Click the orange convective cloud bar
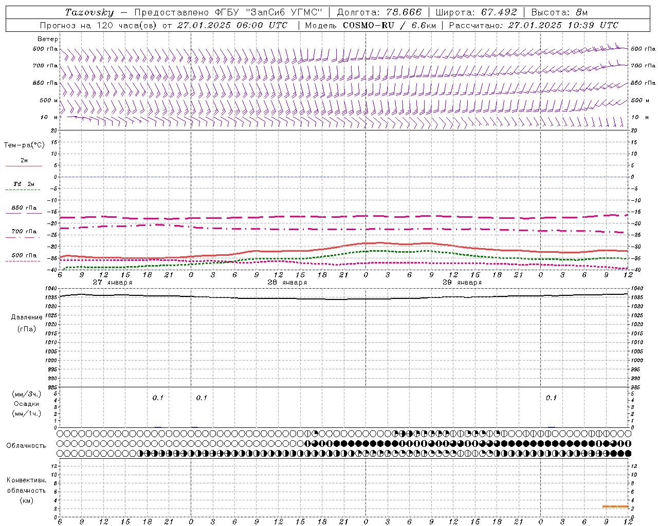This screenshot has width=658, height=526. pos(615,506)
